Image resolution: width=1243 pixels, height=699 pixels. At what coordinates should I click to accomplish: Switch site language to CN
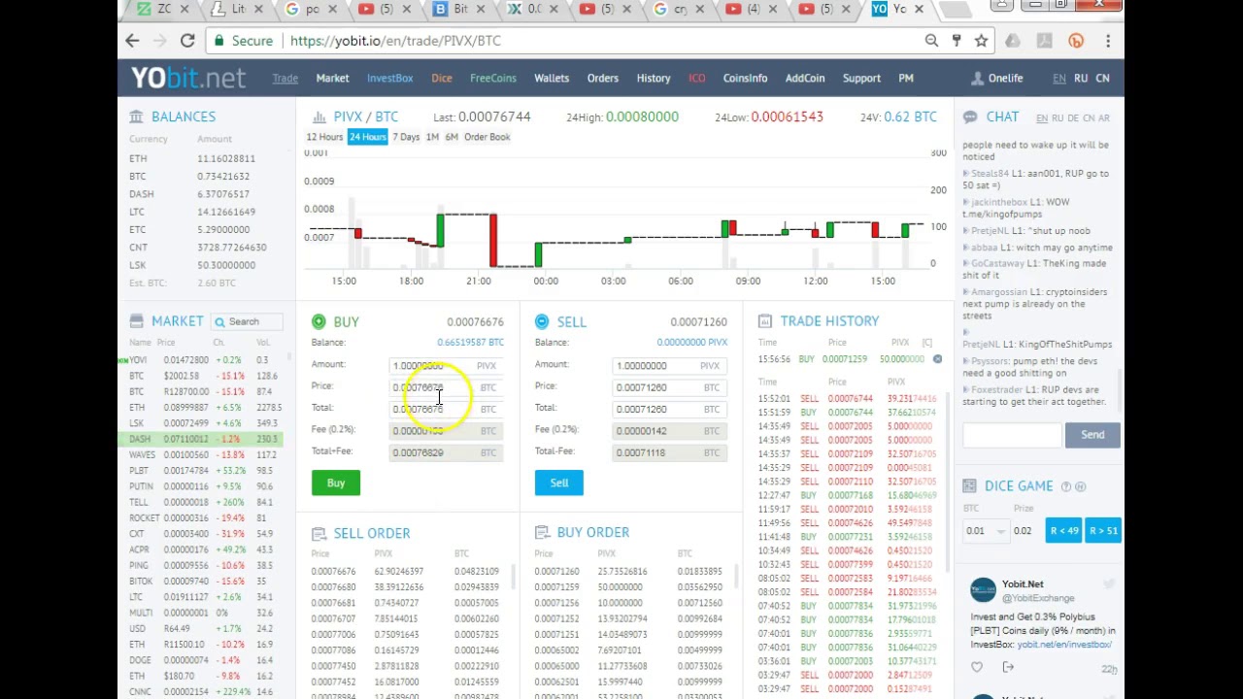point(1102,78)
